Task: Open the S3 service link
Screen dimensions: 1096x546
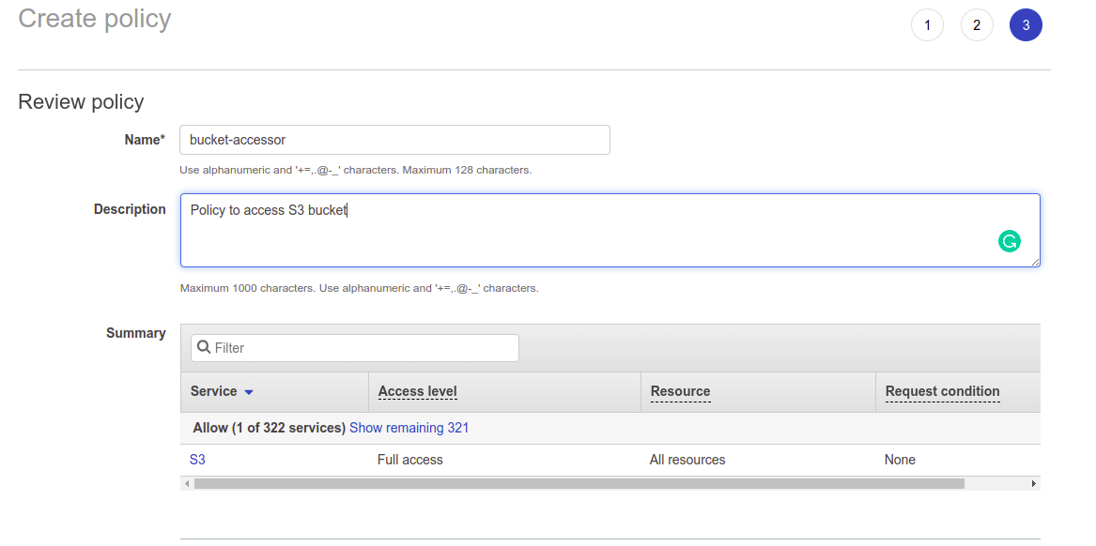Action: [x=197, y=460]
